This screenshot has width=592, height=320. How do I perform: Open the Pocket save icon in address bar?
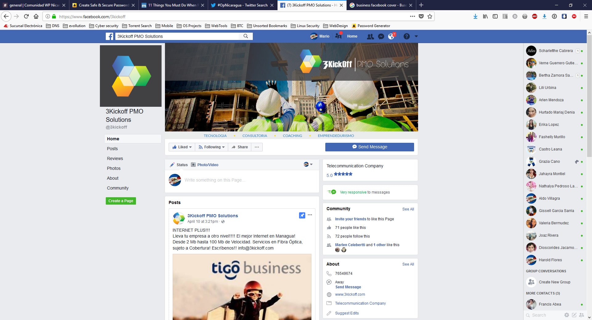(x=421, y=16)
